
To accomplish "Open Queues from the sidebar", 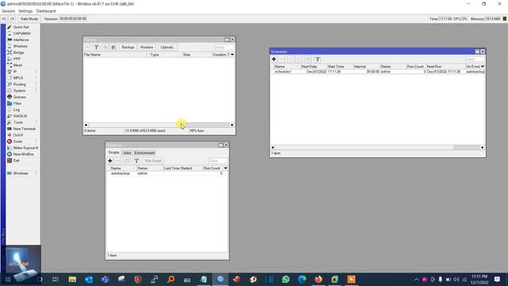I will click(x=19, y=97).
